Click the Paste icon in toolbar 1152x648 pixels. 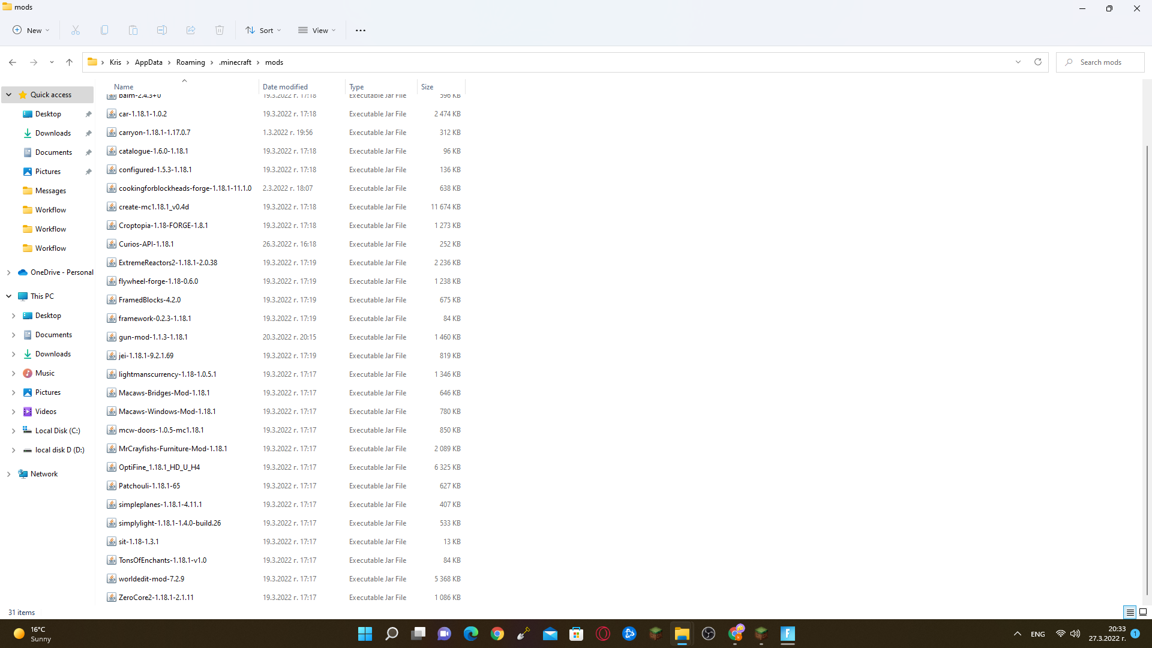133,30
